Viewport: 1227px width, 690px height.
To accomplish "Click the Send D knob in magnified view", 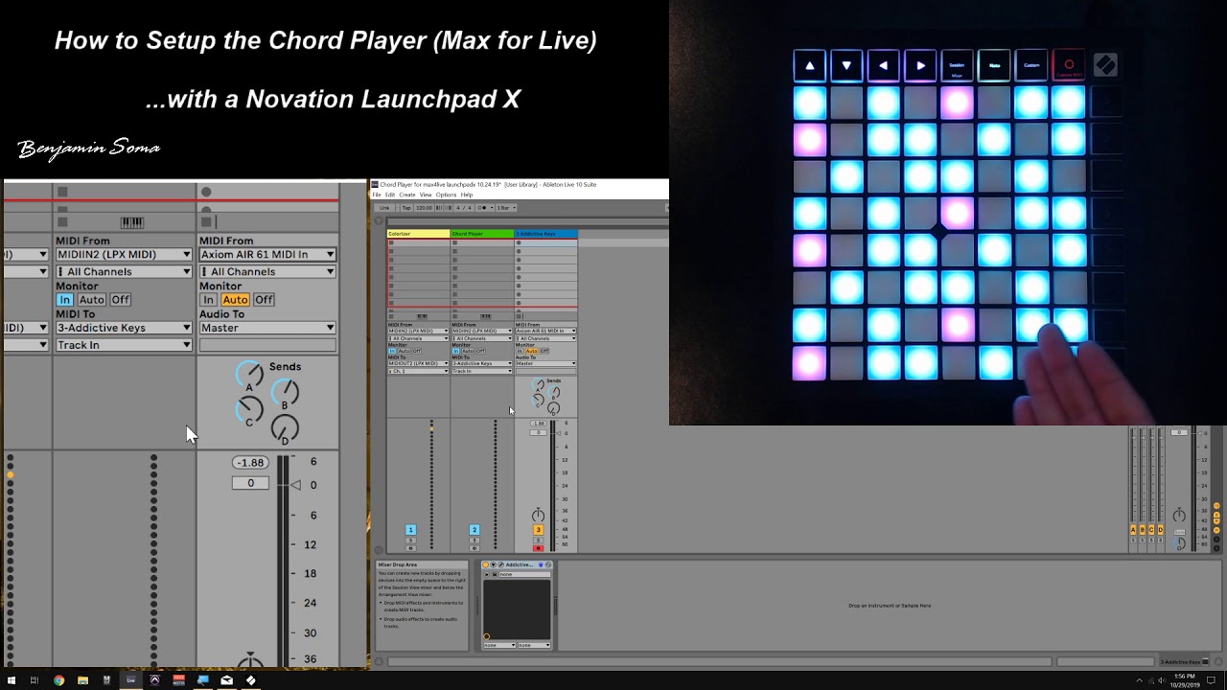I will tap(285, 427).
